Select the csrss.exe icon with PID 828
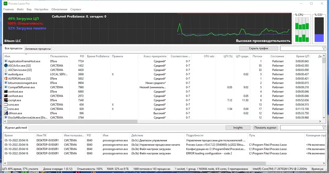This screenshot has height=173, width=329. click(x=6, y=109)
